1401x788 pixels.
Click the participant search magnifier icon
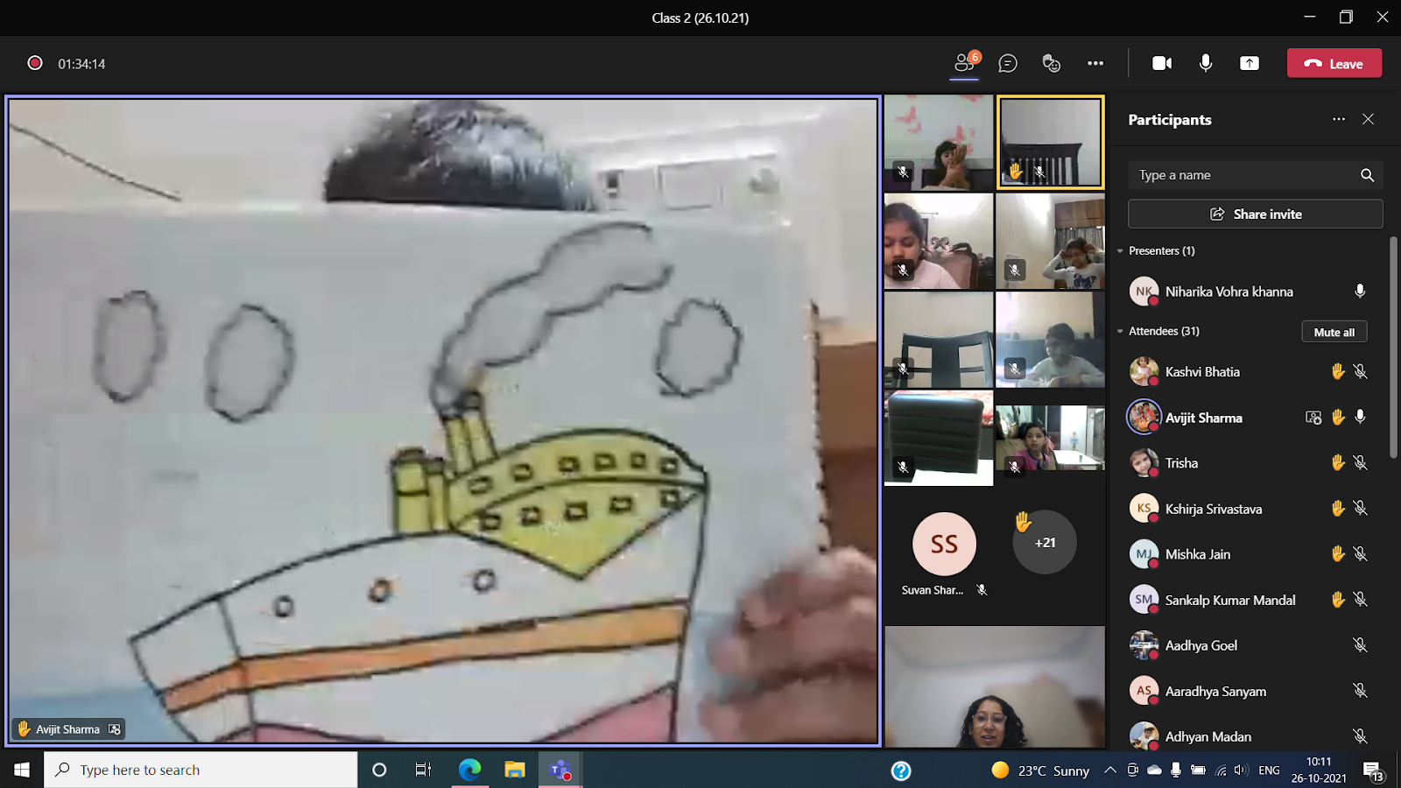[1367, 175]
